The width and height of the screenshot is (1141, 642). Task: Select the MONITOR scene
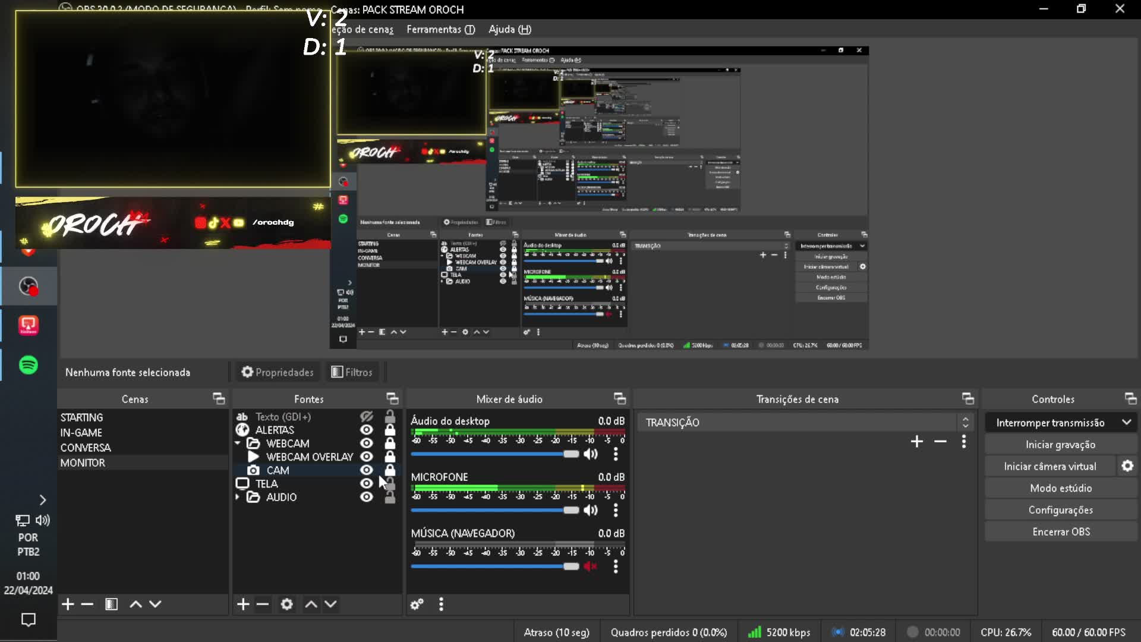(143, 462)
